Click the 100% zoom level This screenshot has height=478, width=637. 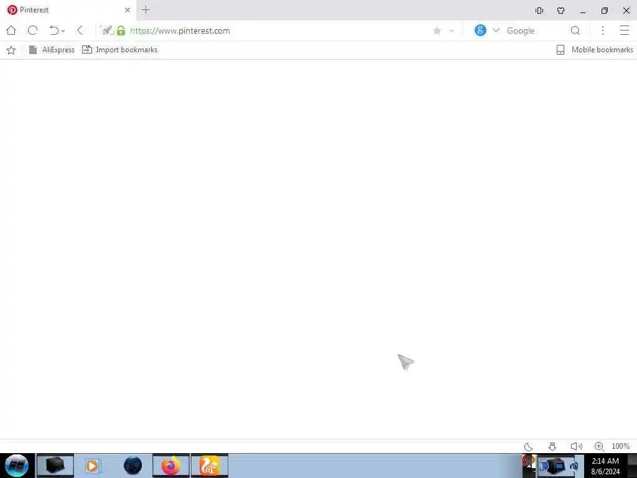[x=621, y=446]
